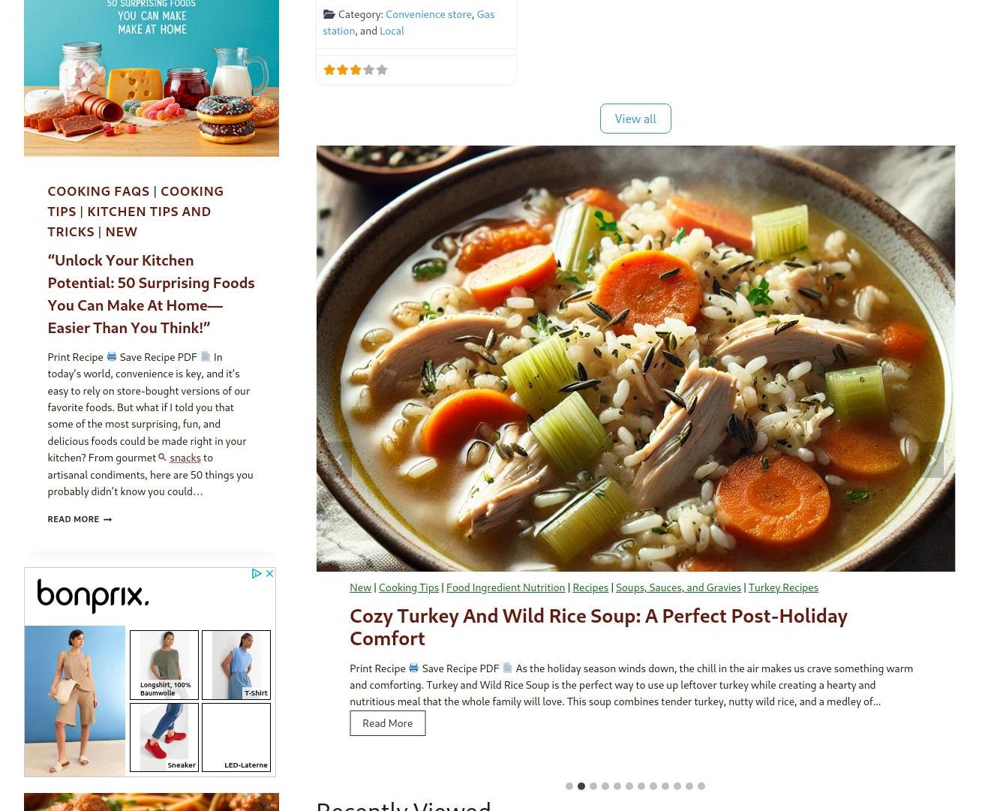Open Read More for Turkey soup
This screenshot has height=811, width=994.
coord(387,723)
